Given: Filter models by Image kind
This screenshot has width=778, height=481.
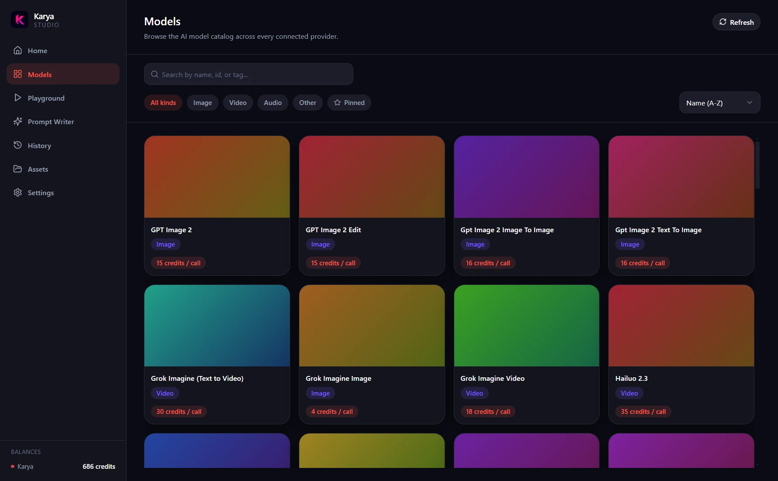Looking at the screenshot, I should click(x=202, y=103).
